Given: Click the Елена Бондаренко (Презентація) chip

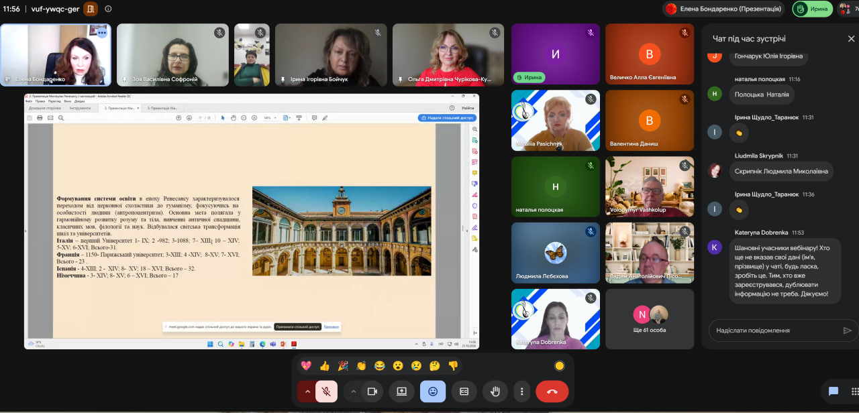Looking at the screenshot, I should (x=723, y=9).
